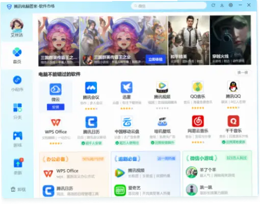The image size is (260, 204).
Task: Click the WPS Office icon in grid
Action: point(56,122)
